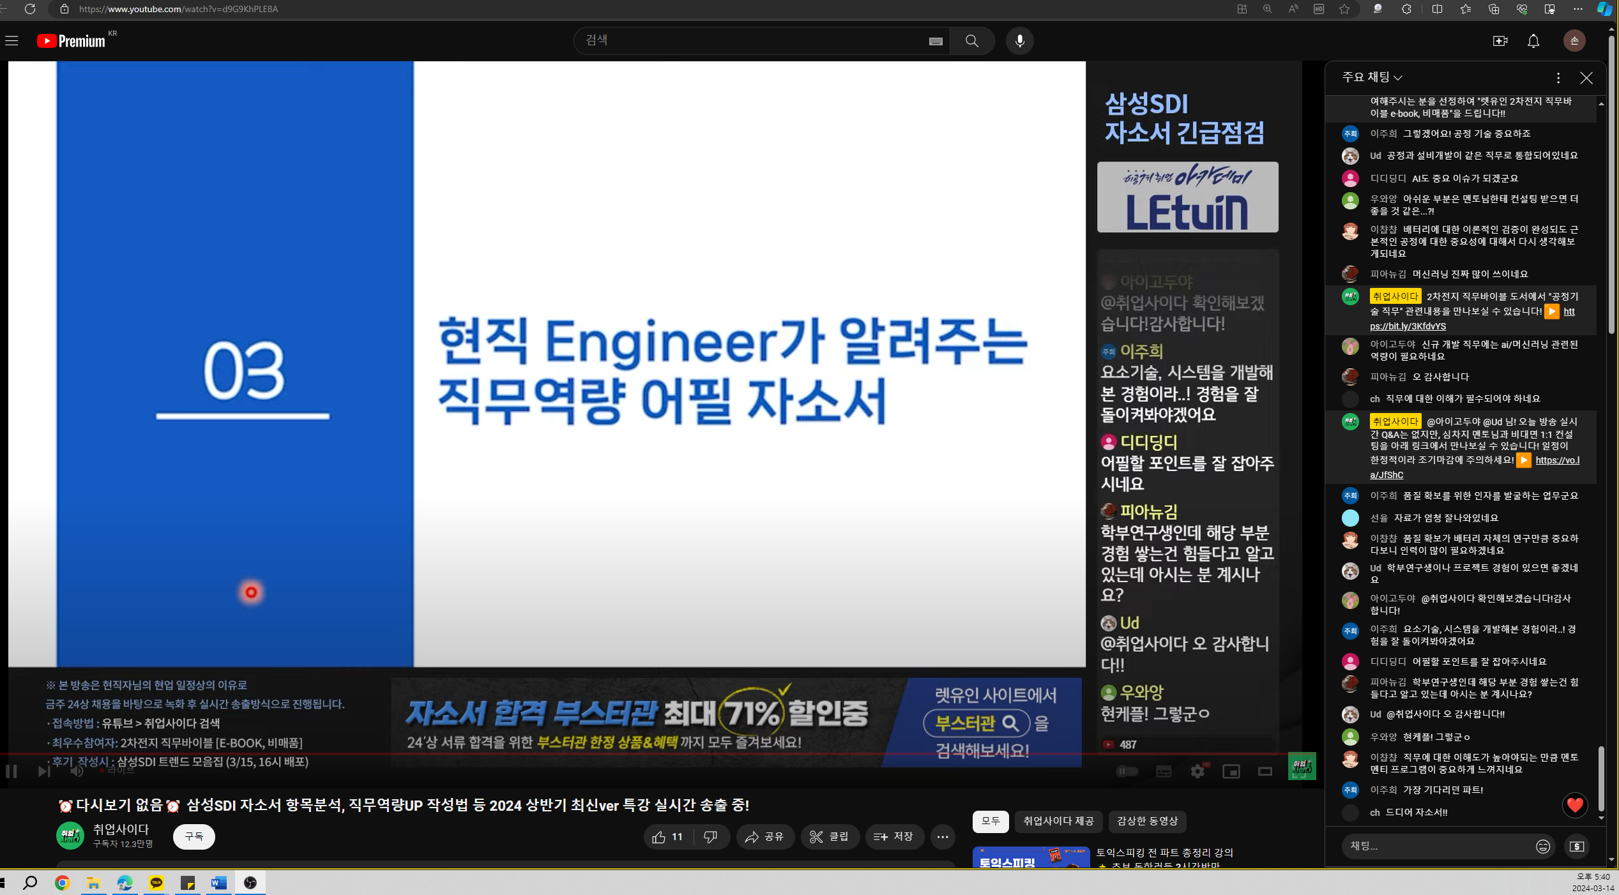This screenshot has height=895, width=1619.
Task: Click the red video progress bar
Action: pos(575,754)
